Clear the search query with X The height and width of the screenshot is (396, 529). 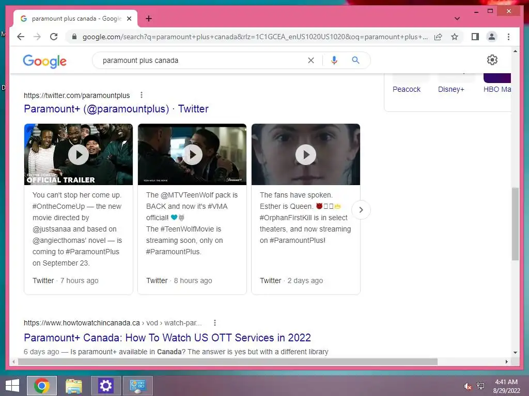tap(310, 60)
